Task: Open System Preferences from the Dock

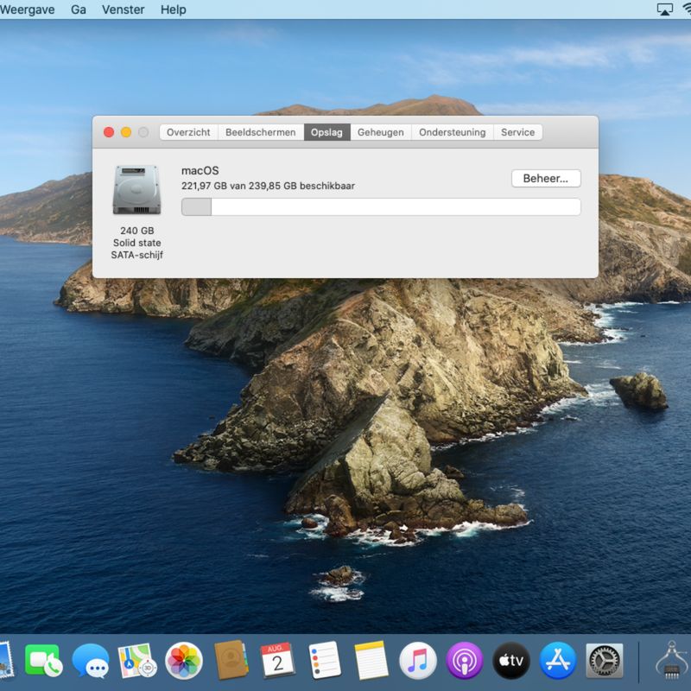Action: click(605, 661)
